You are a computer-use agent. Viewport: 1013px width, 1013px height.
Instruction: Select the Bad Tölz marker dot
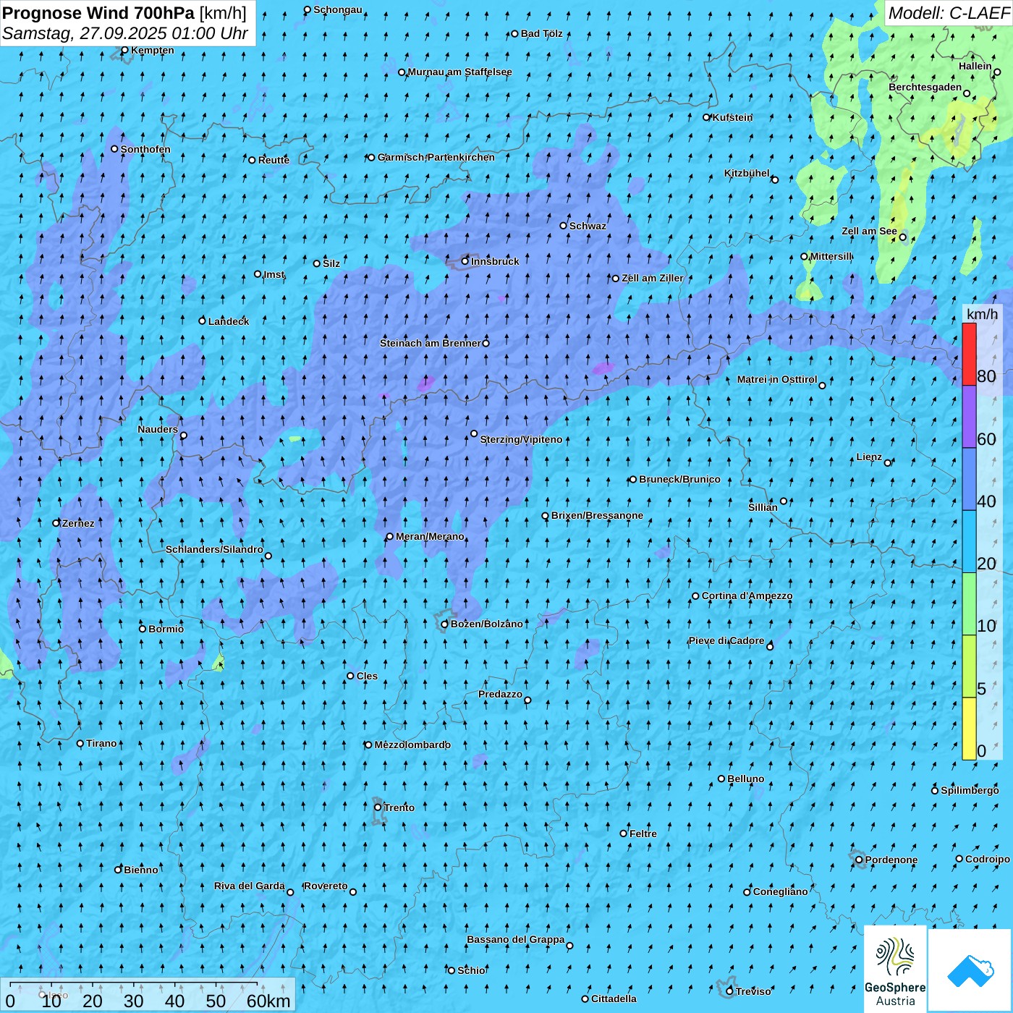click(515, 33)
